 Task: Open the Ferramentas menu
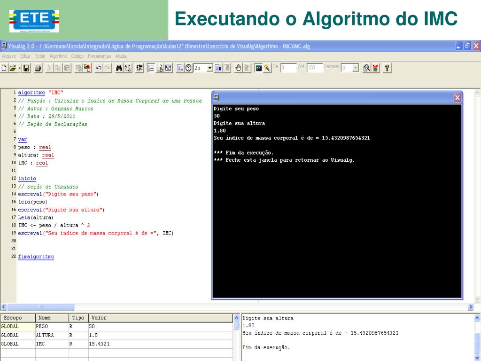[100, 56]
